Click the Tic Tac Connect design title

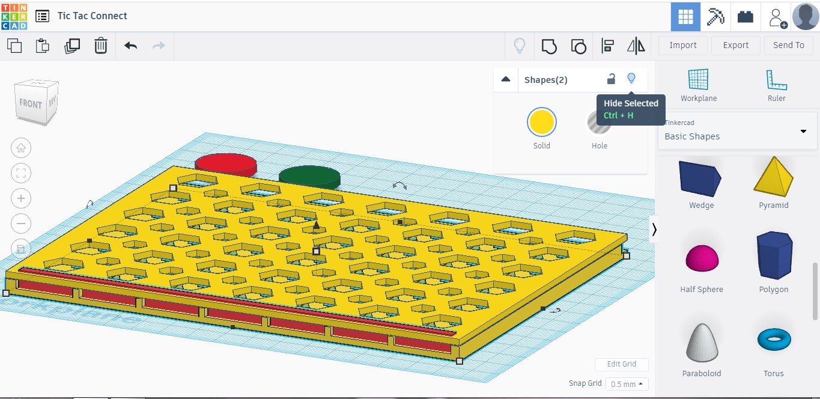93,16
